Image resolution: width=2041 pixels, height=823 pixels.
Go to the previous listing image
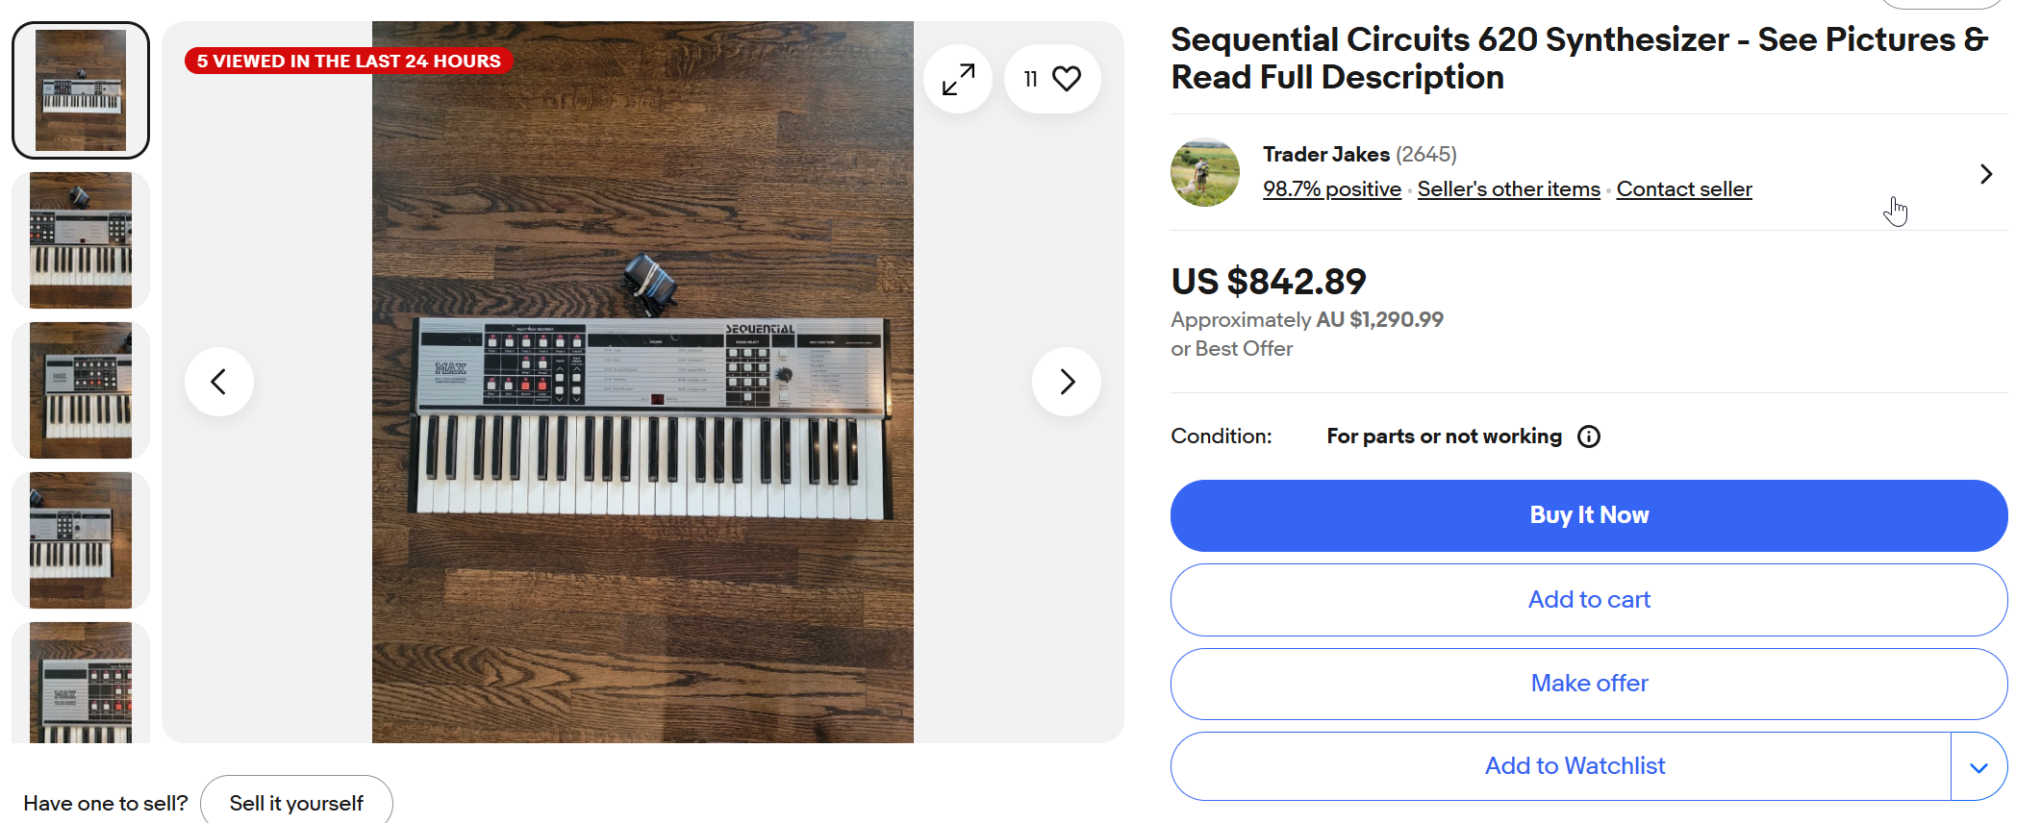click(x=219, y=382)
